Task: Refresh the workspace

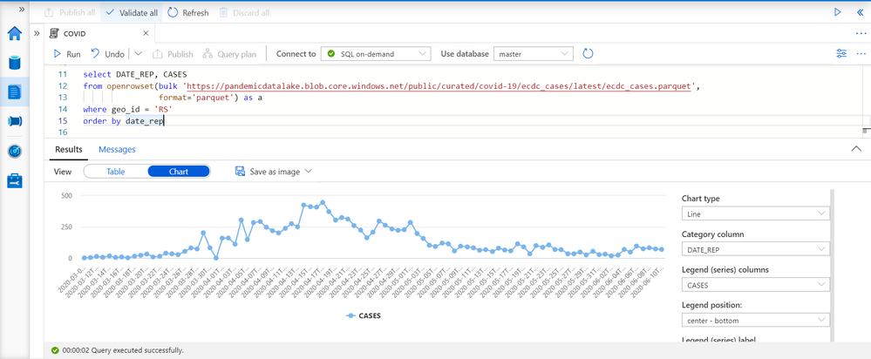Action: tap(187, 12)
